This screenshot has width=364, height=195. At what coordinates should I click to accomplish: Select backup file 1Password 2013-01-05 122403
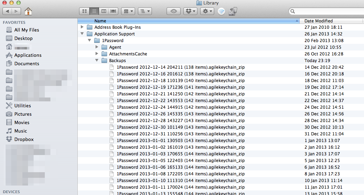tap(181, 161)
